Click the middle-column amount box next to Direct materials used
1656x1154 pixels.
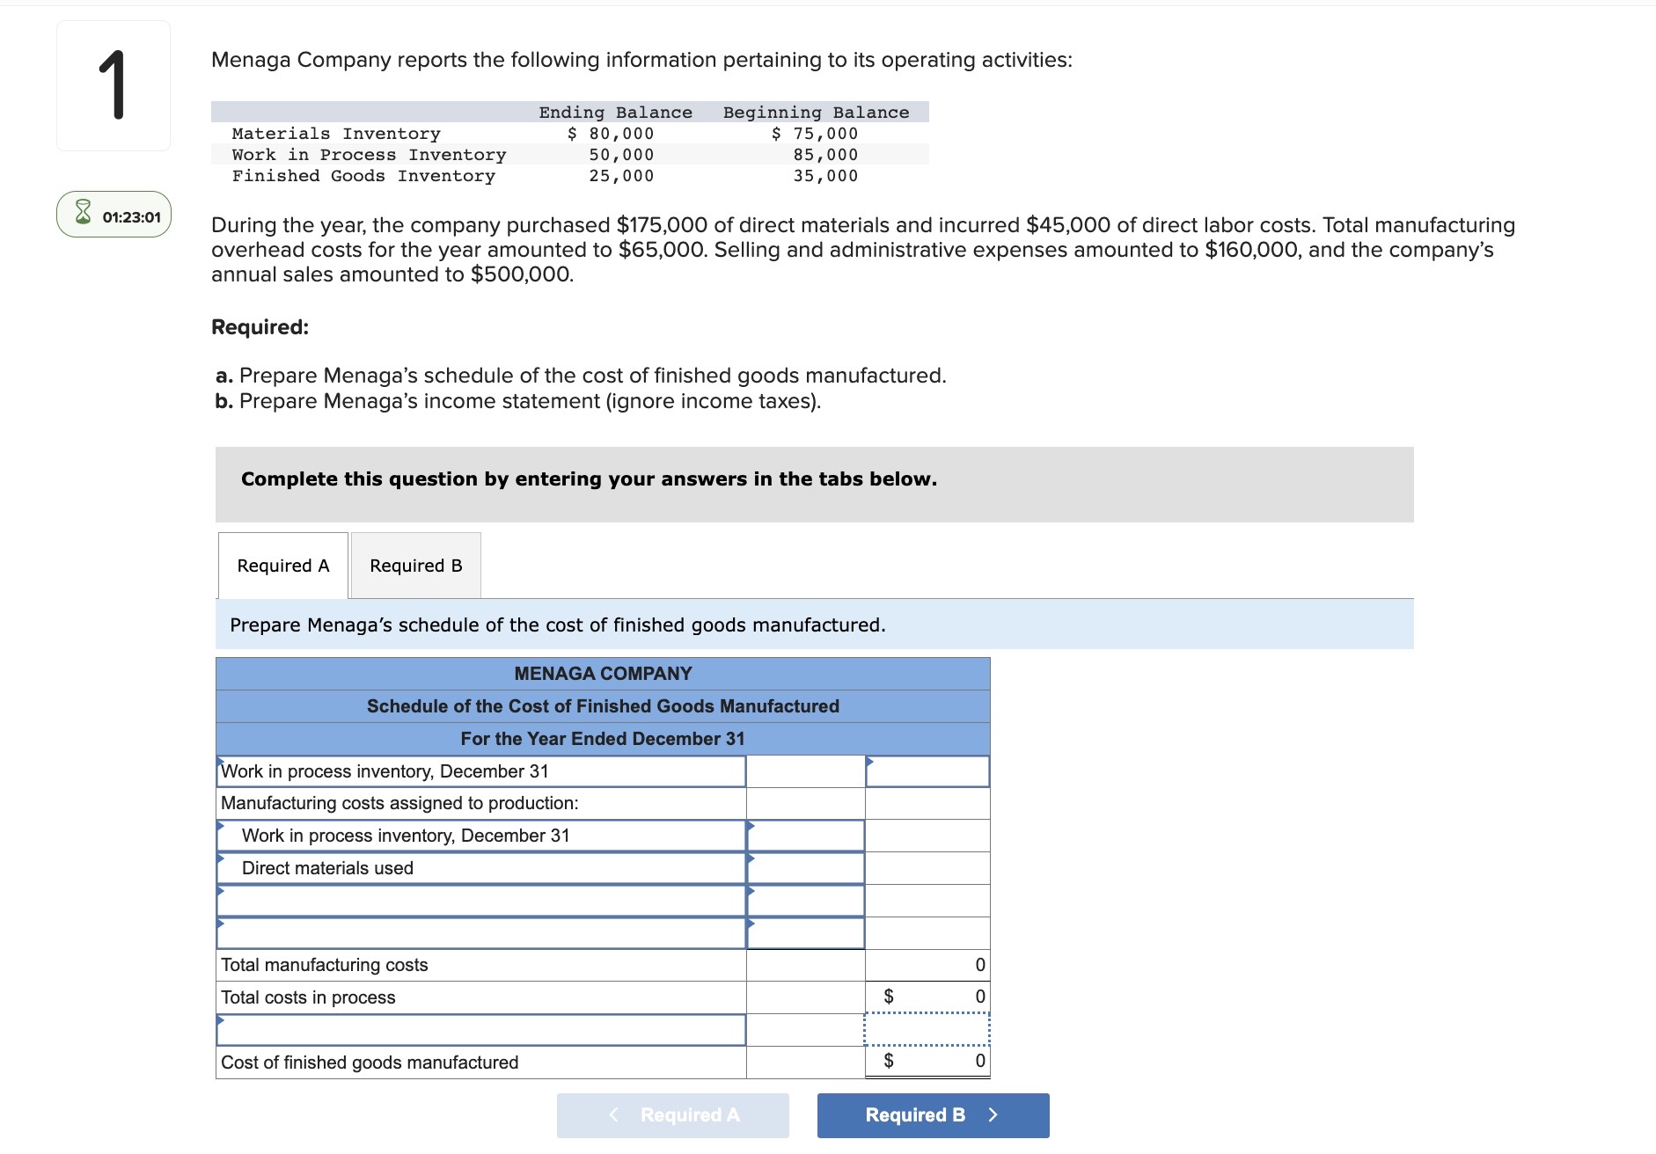pyautogui.click(x=803, y=868)
